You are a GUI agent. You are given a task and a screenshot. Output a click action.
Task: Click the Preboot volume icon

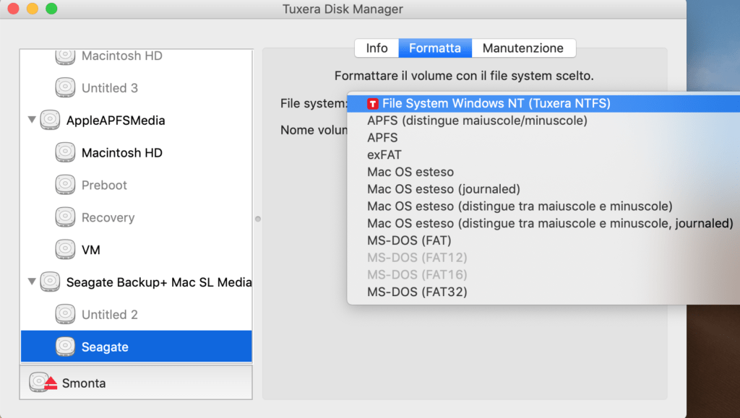point(65,185)
